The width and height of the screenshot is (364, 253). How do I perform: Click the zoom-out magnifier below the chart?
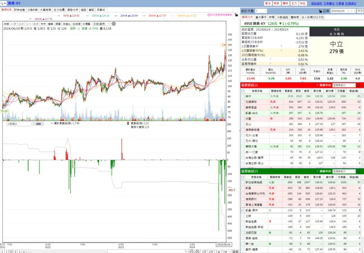pos(191,252)
